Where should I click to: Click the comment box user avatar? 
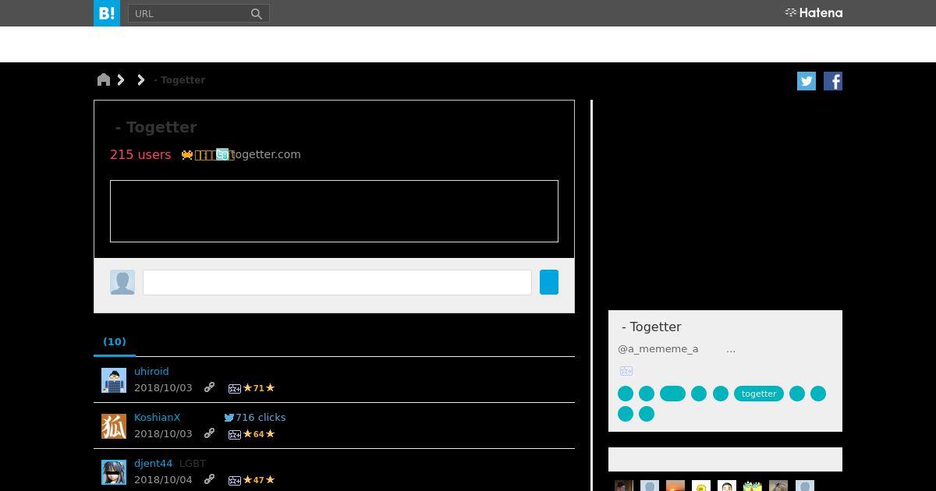coord(122,282)
